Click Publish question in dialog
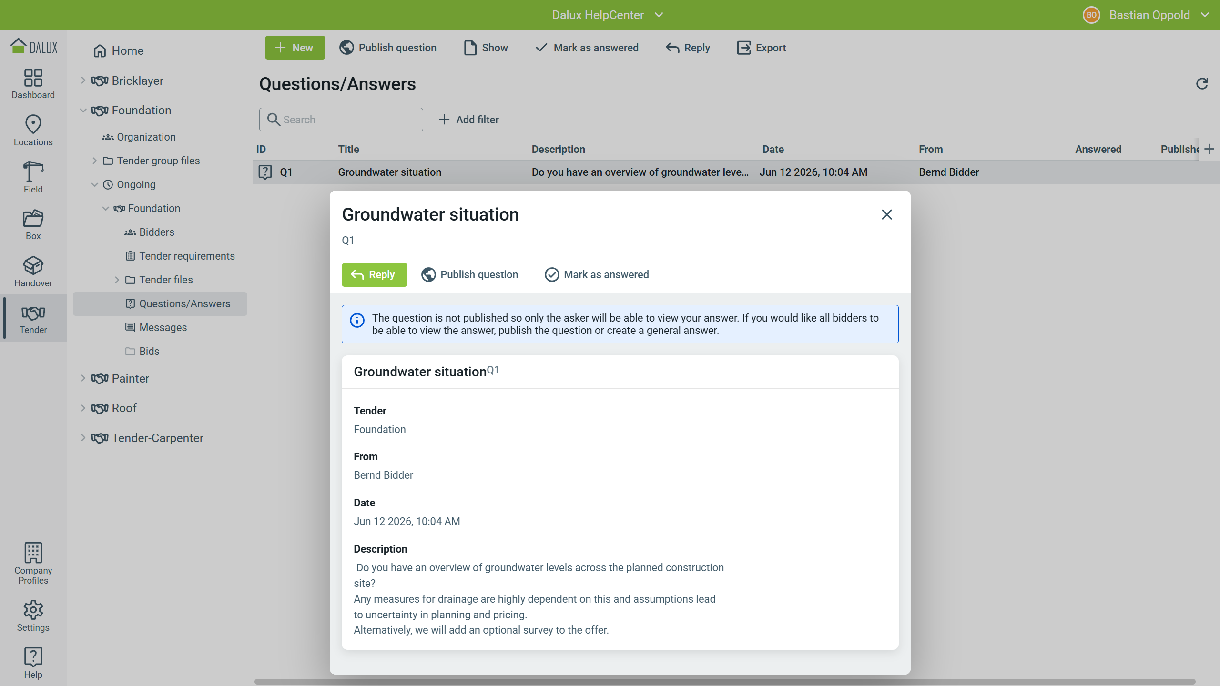1220x686 pixels. point(470,274)
